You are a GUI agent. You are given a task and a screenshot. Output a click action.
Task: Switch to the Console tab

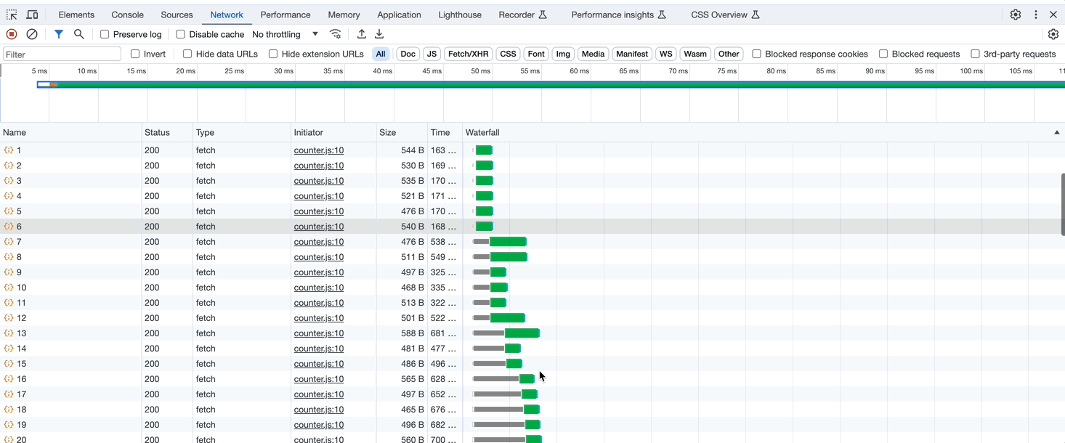point(127,15)
